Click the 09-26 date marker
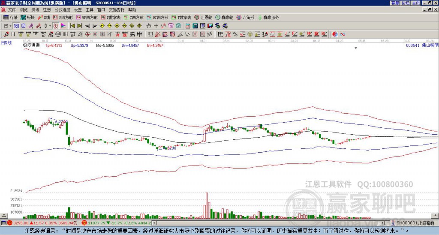Viewport: 439px width, 235px height. pyautogui.click(x=27, y=41)
